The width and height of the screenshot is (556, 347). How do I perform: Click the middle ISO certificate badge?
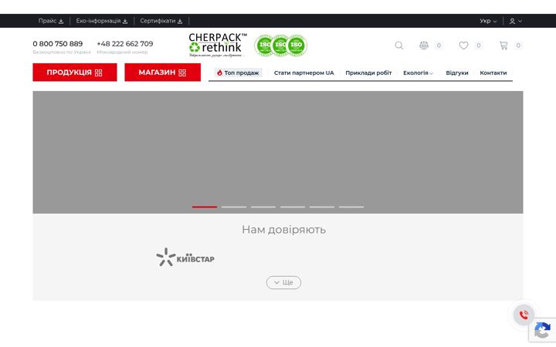point(280,45)
